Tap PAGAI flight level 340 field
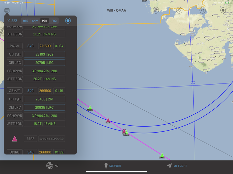This screenshot has width=233, height=174. [x=30, y=46]
